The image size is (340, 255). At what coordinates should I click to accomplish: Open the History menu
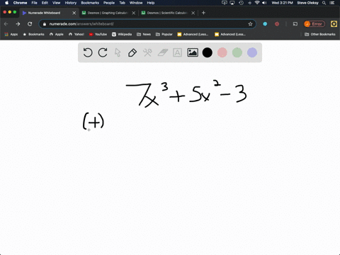pyautogui.click(x=71, y=3)
